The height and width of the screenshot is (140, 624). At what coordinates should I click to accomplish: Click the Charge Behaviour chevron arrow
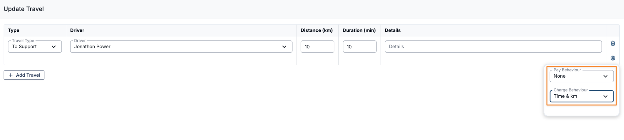[605, 96]
